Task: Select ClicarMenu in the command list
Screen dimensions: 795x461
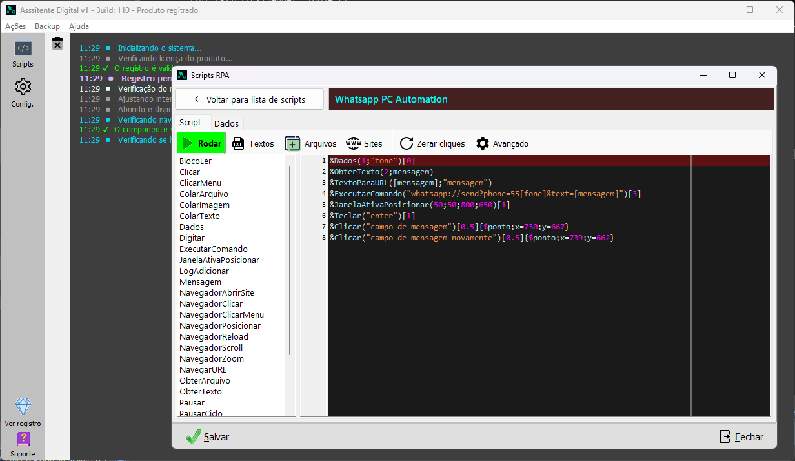Action: [x=200, y=183]
